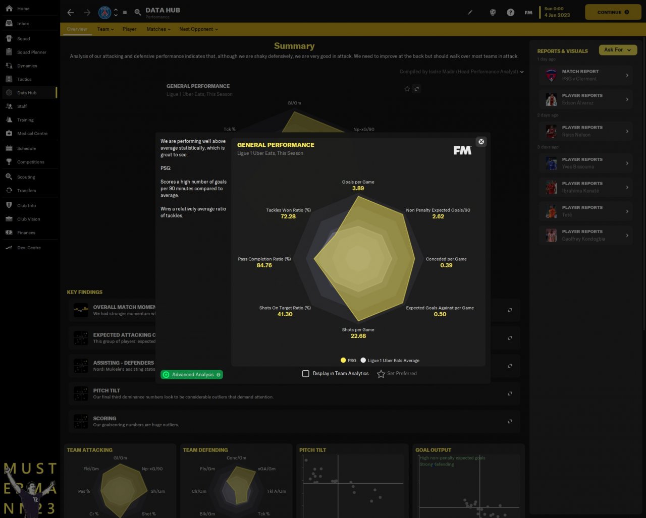Open the Compiled by analyst dropdown

462,72
